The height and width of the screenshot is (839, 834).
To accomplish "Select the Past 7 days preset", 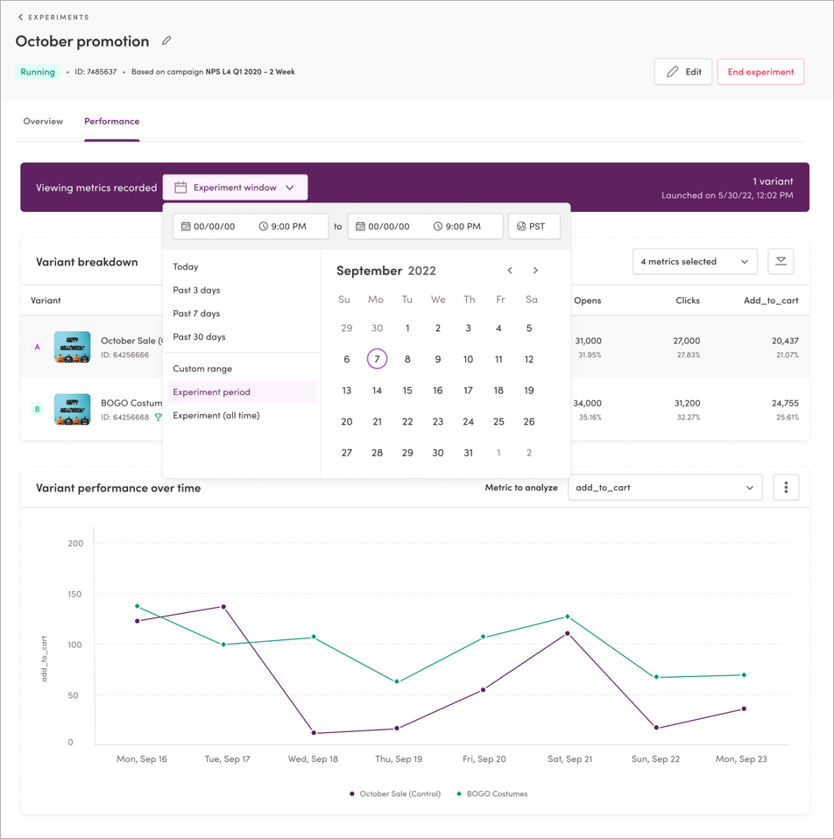I will coord(196,314).
